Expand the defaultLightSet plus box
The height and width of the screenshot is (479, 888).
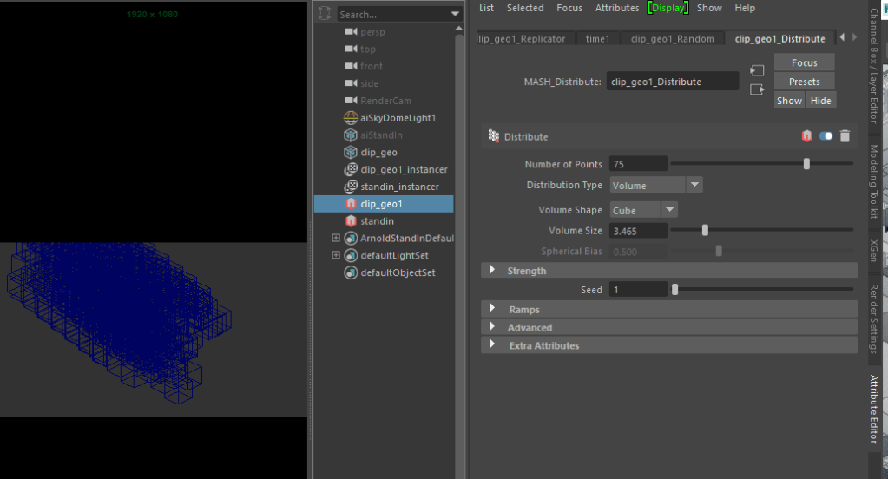[x=336, y=256]
